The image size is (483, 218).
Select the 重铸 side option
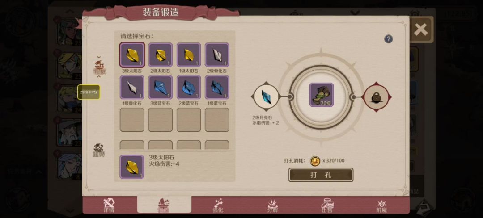pos(99,150)
